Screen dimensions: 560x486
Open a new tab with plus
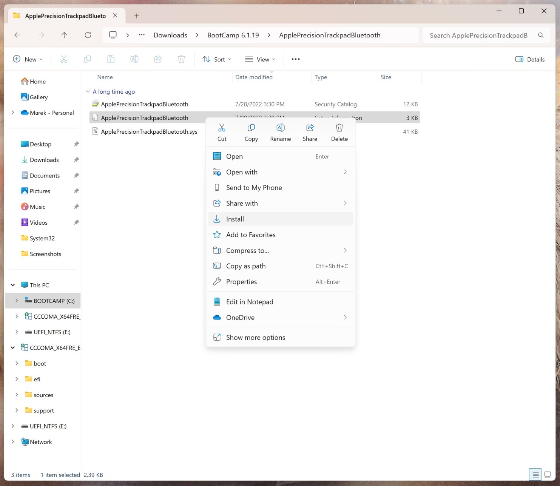click(x=137, y=16)
